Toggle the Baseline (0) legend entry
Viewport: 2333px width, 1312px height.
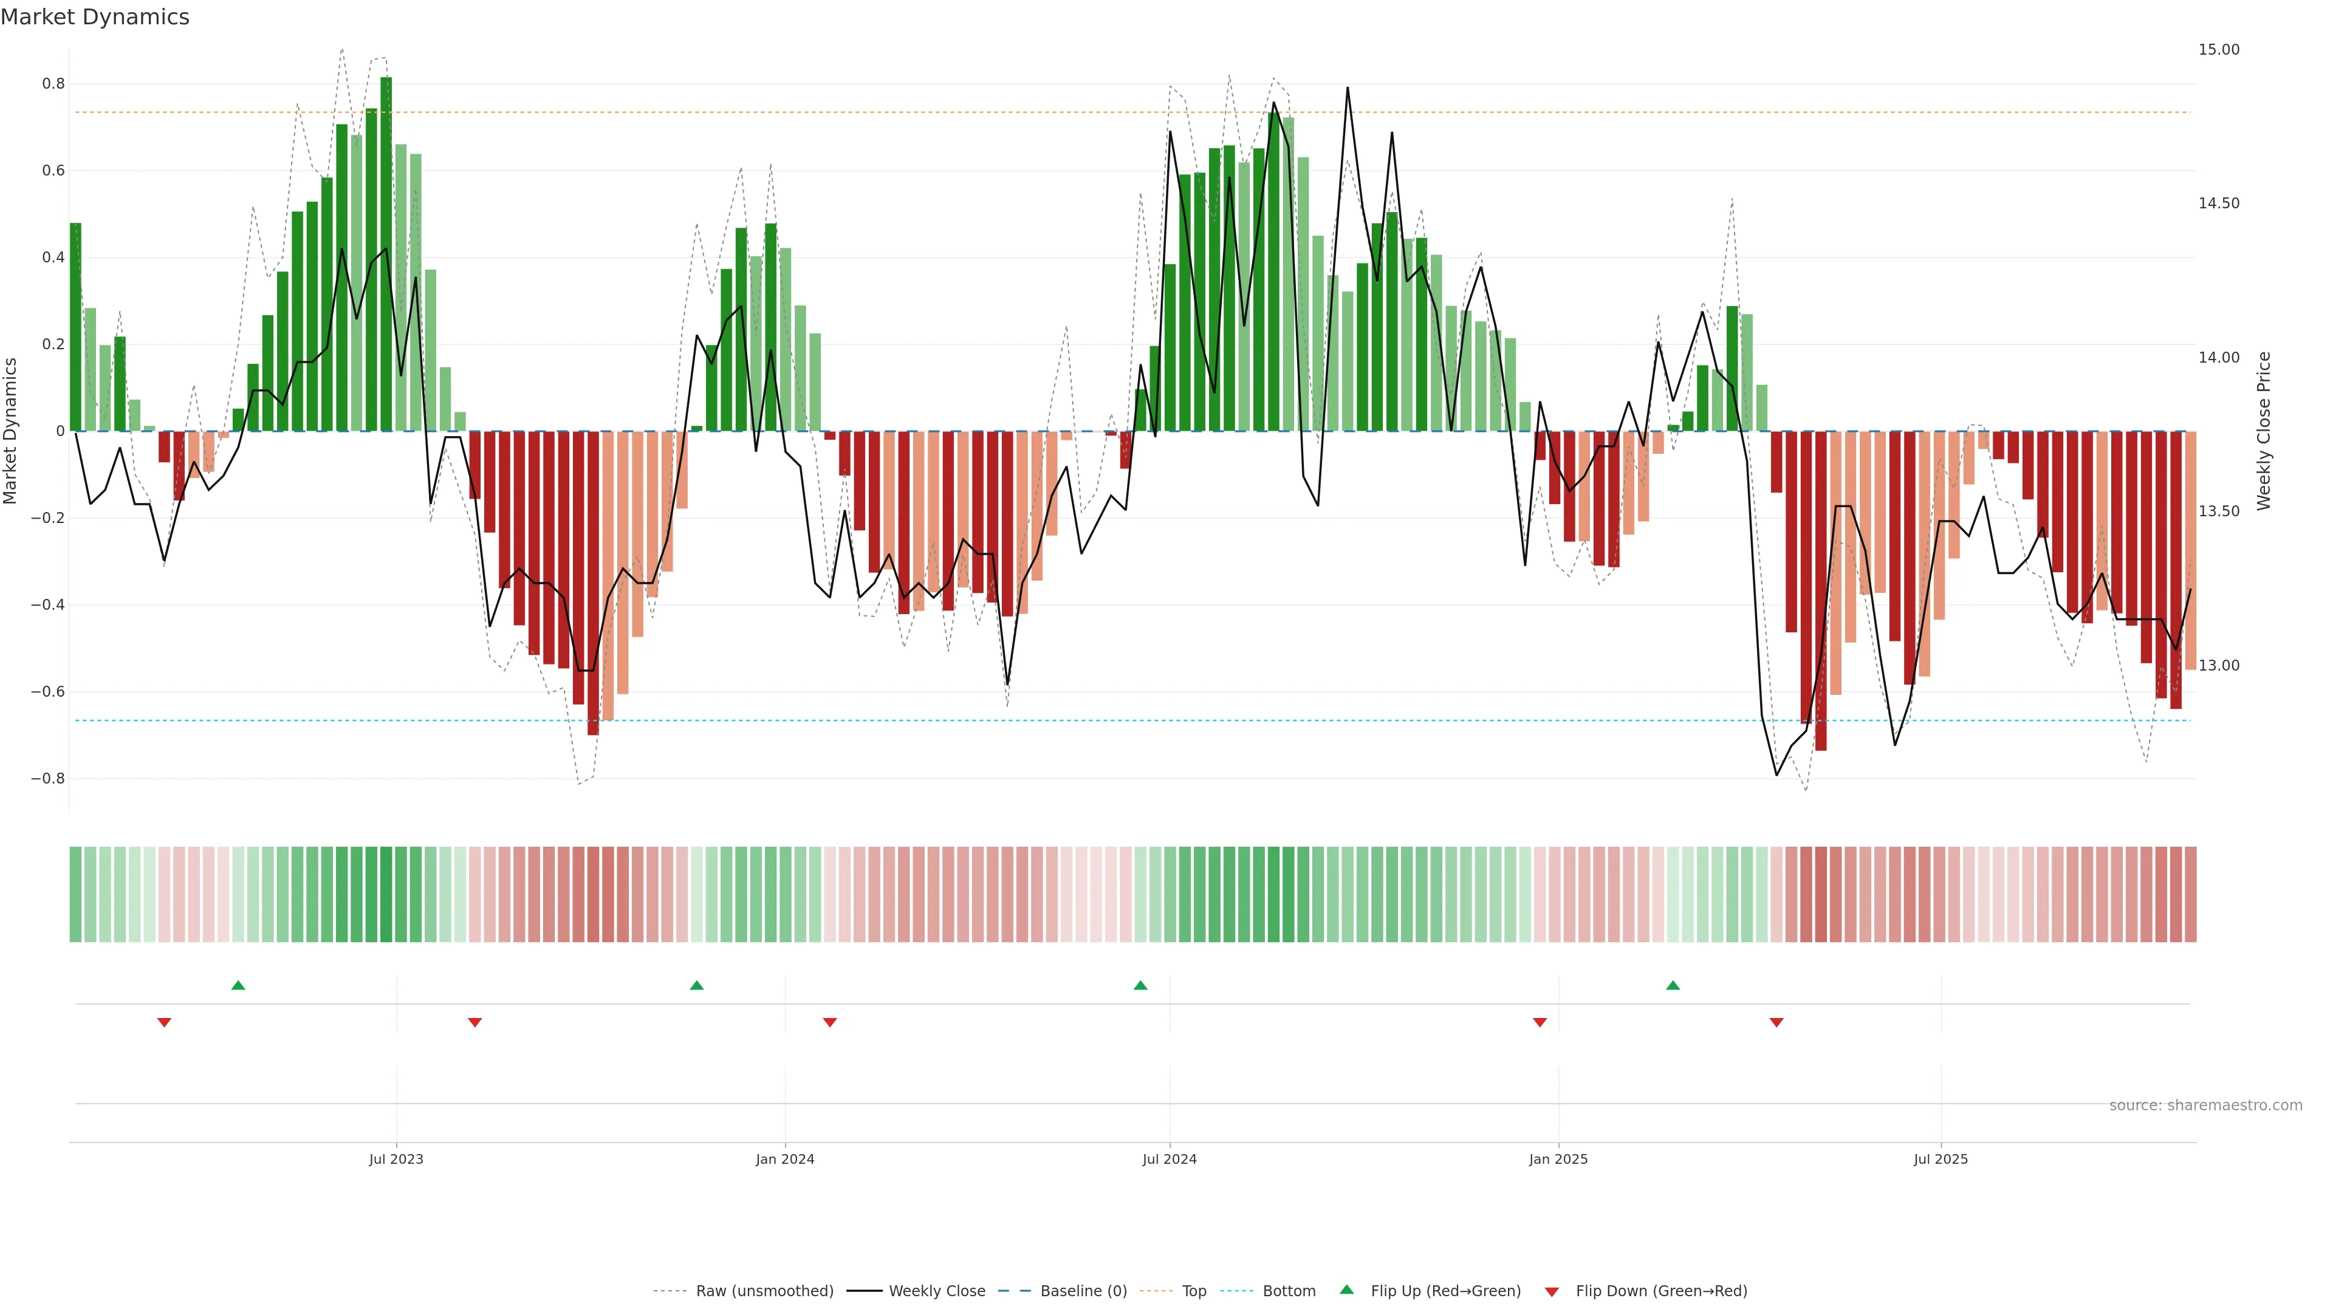(x=1083, y=1291)
